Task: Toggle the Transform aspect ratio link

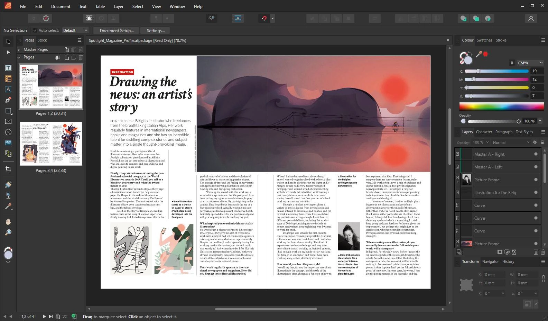Action: [x=544, y=278]
